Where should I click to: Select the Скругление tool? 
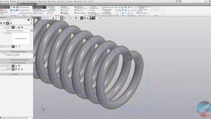pos(38,13)
